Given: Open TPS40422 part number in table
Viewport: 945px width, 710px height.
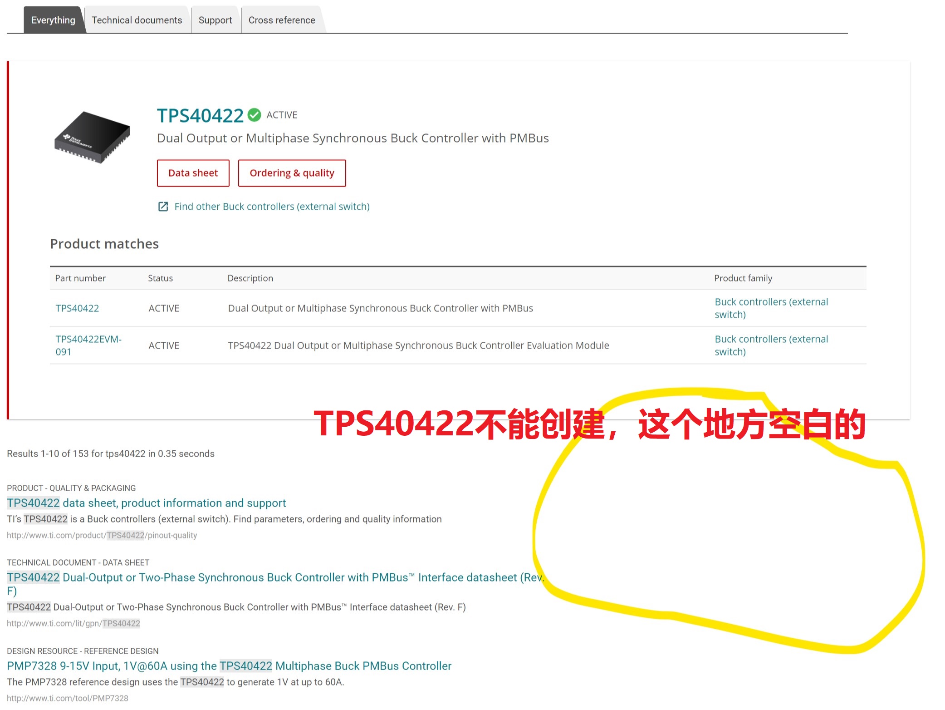Looking at the screenshot, I should tap(77, 308).
